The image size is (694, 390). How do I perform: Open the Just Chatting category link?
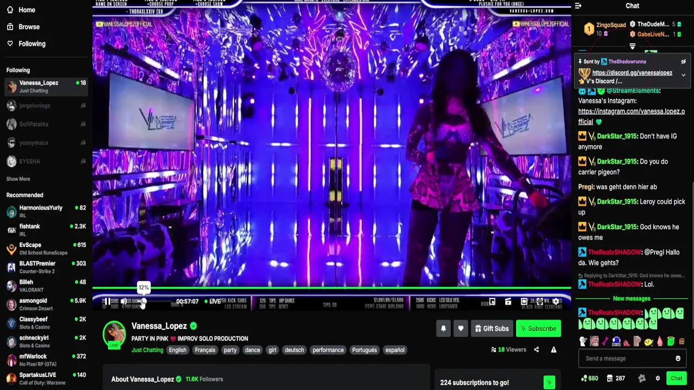pos(147,350)
